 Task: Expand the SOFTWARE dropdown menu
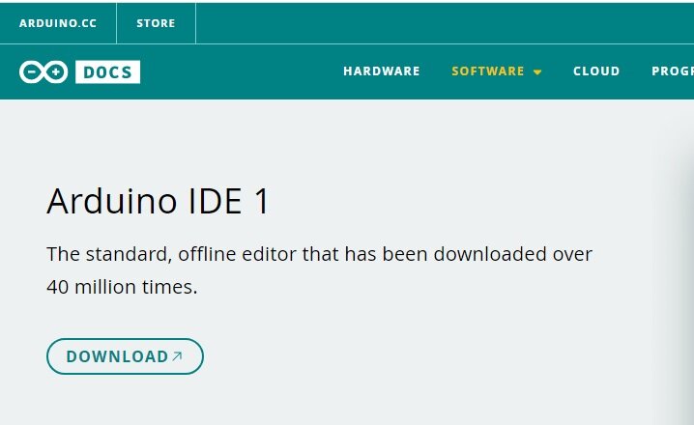click(497, 71)
